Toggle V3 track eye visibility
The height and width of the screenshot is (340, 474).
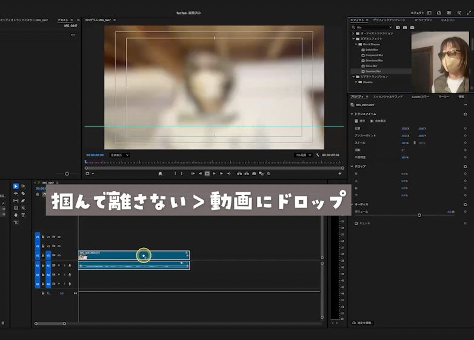pos(59,237)
